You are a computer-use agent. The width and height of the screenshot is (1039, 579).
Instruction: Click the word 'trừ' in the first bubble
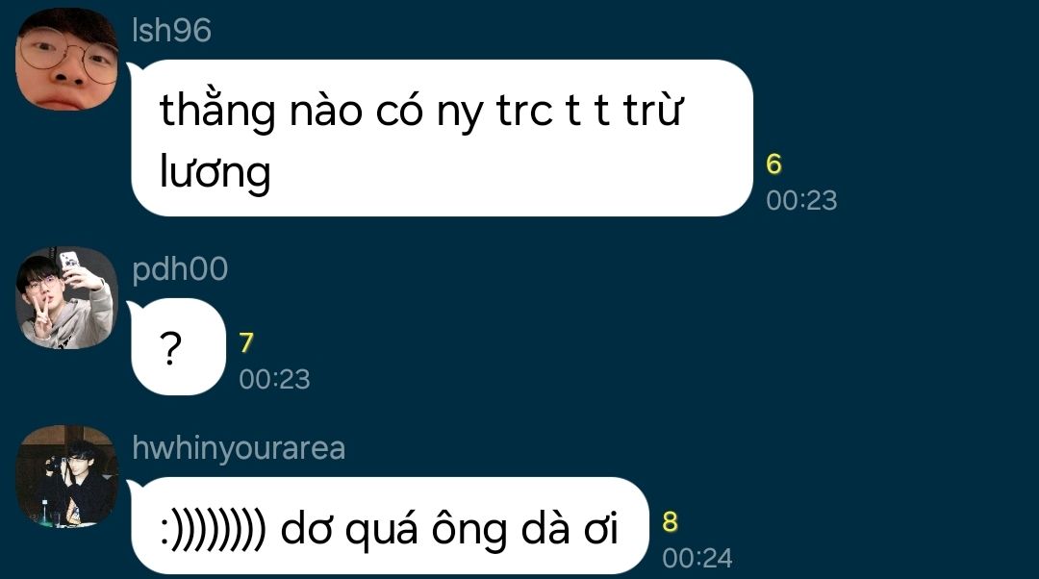point(652,109)
